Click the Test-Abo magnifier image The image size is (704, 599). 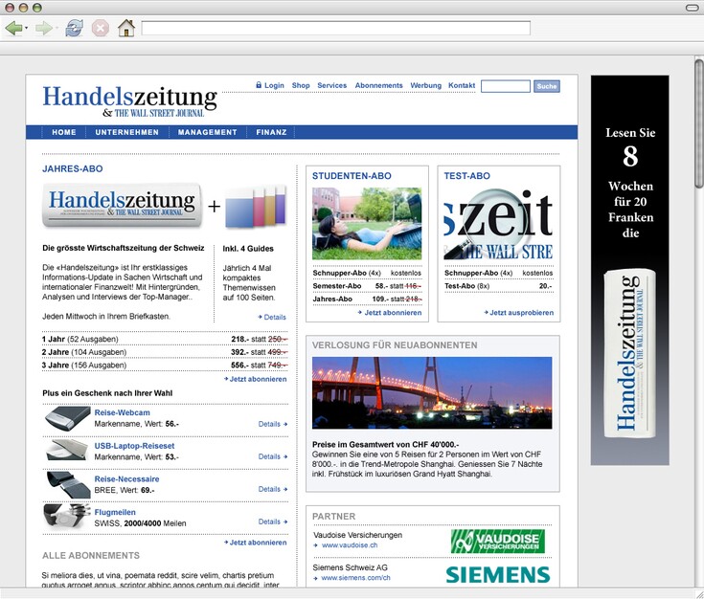click(498, 224)
